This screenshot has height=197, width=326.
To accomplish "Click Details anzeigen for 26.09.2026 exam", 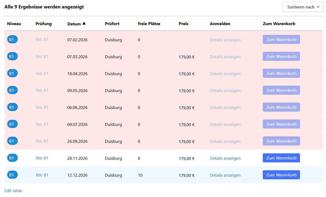I will (x=225, y=141).
